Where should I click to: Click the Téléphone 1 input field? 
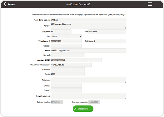pos(66,41)
